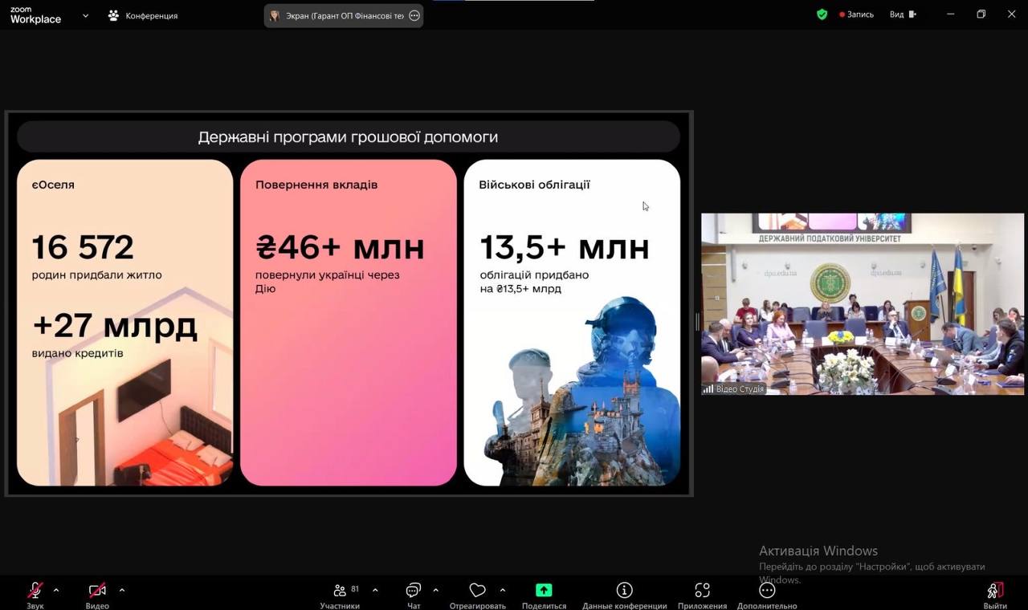
Task: Open the Zoom Workplace dropdown chevron
Action: (85, 15)
